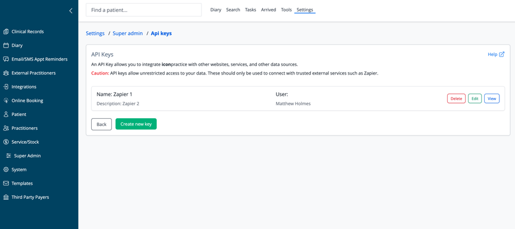The width and height of the screenshot is (515, 229).
Task: View the Zapier 1 API key
Action: click(x=491, y=99)
